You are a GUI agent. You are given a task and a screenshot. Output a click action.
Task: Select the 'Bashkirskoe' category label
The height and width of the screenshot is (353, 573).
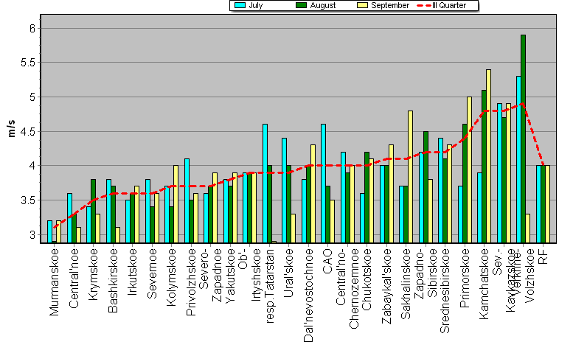coord(113,281)
